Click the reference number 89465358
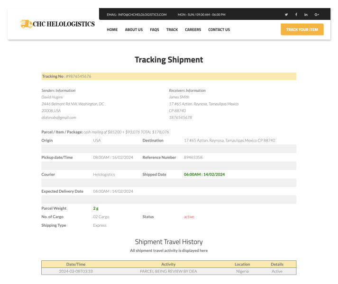Screen dimensions: 338x284 tap(193, 158)
